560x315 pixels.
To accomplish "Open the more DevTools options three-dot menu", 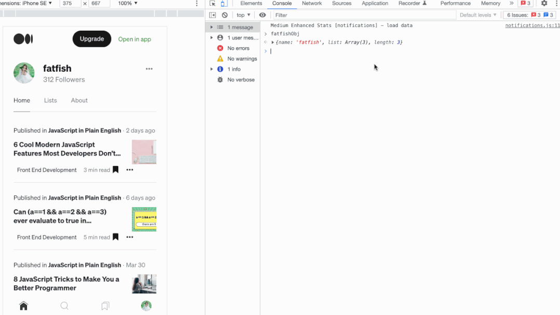I will pos(557,3).
